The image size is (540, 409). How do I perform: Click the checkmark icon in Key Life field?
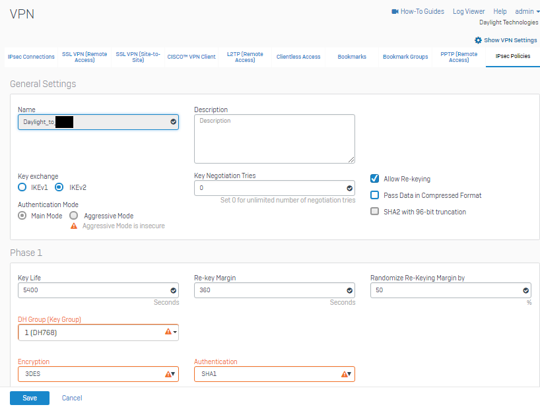[x=173, y=290]
